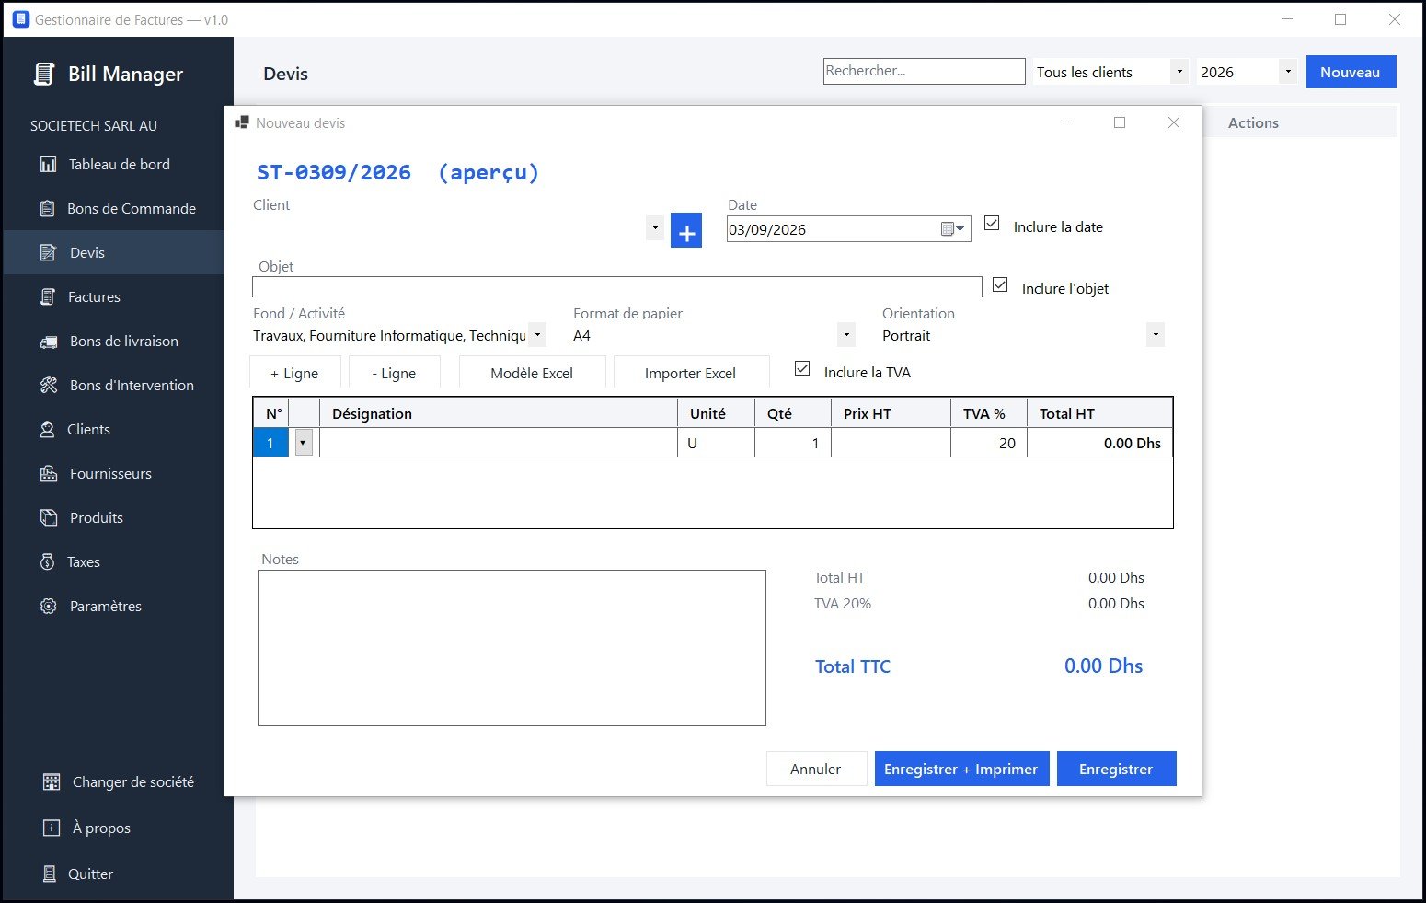Click Importer Excel button
The image size is (1426, 903).
pyautogui.click(x=690, y=373)
